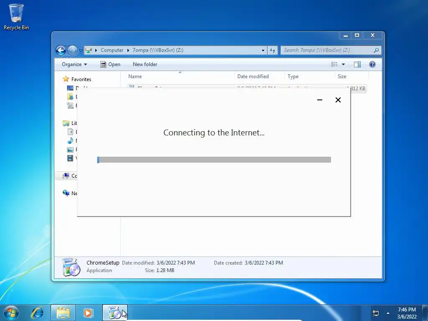The width and height of the screenshot is (428, 321).
Task: Click the Recent Places icon under Favorites
Action: pos(70,105)
